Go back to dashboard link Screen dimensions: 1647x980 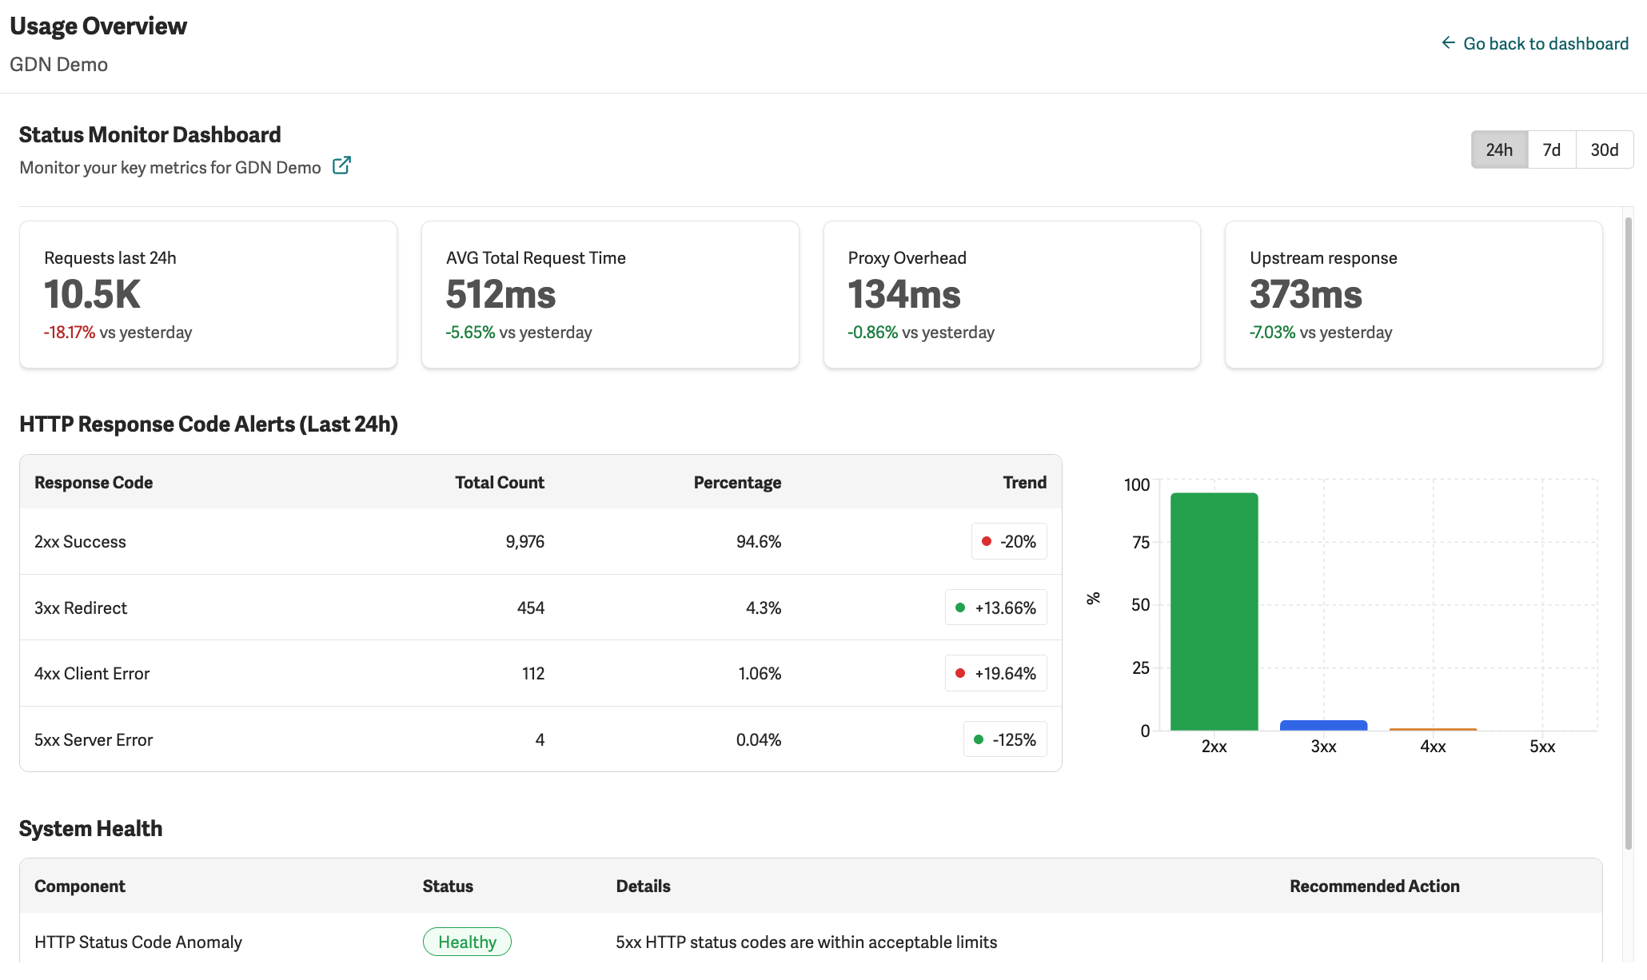coord(1545,43)
